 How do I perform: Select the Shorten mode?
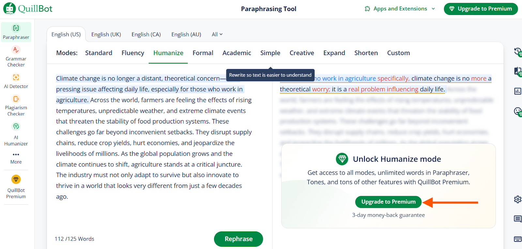pyautogui.click(x=366, y=53)
